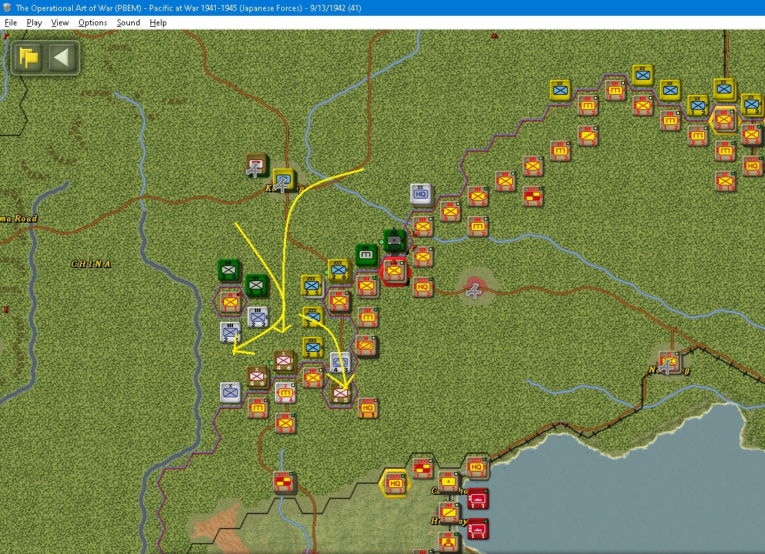Select the stacked checkered XXXX 1-3 by southern river
Viewport: 765px width, 554px height.
pos(283,482)
